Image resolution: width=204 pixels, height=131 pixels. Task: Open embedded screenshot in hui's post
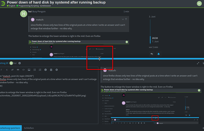(79, 49)
